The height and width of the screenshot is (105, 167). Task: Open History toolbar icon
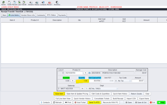pos(37,2)
